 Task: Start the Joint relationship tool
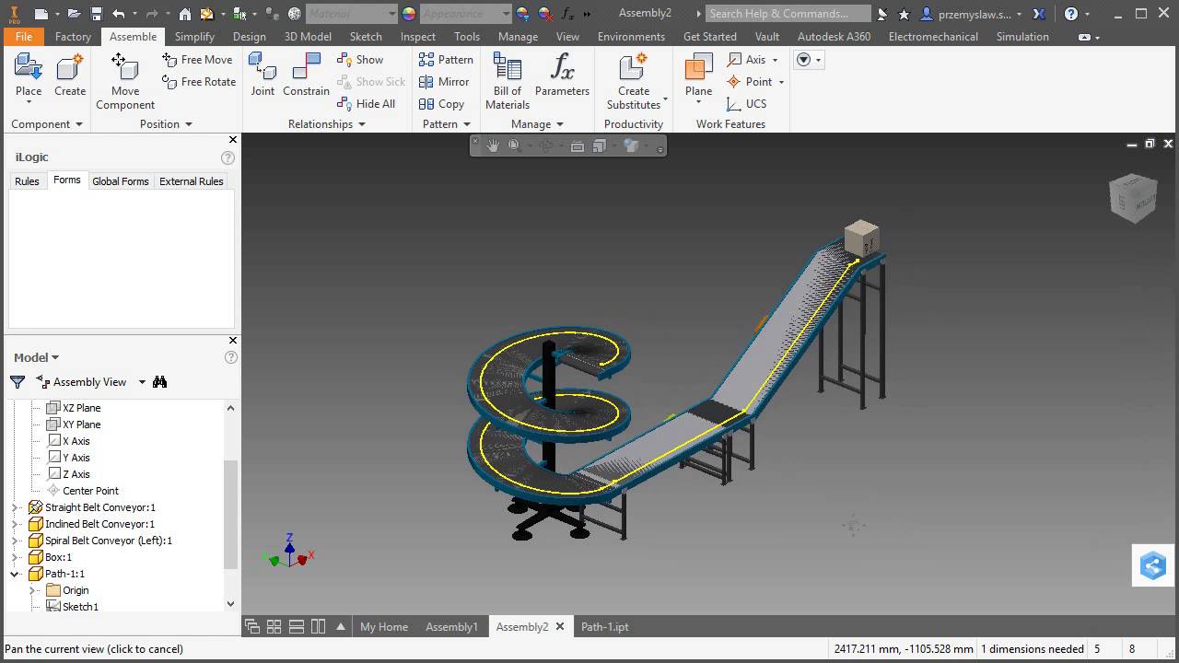pos(263,76)
